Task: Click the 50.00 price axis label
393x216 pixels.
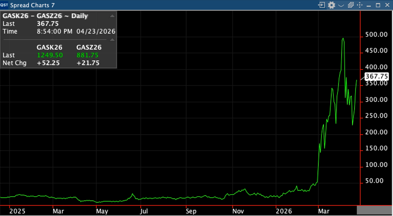Action: tap(374, 181)
